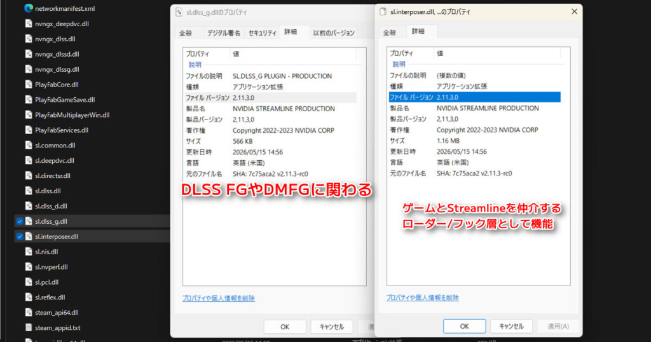Image resolution: width=651 pixels, height=342 pixels.
Task: Select 種類 row in sl.interposer.dll dialog
Action: click(474, 86)
